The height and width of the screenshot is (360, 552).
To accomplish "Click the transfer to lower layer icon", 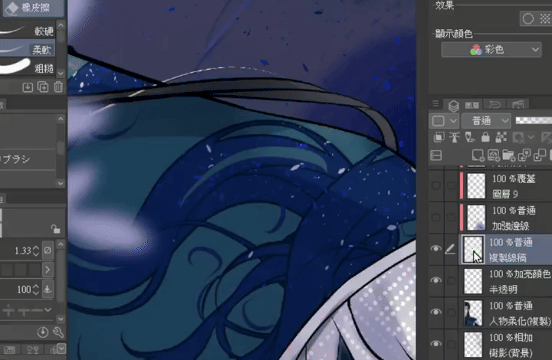I will tap(524, 155).
